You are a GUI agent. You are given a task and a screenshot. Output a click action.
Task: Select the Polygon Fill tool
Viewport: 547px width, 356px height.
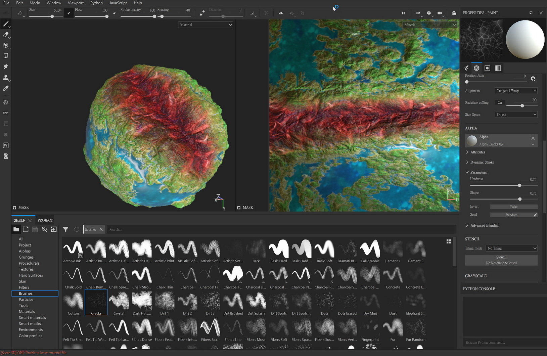click(x=5, y=56)
